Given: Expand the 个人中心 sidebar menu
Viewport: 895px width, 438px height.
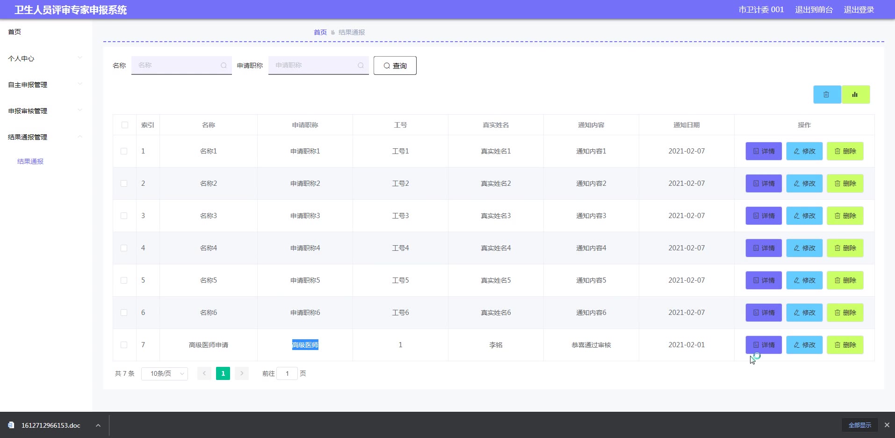Looking at the screenshot, I should click(46, 58).
